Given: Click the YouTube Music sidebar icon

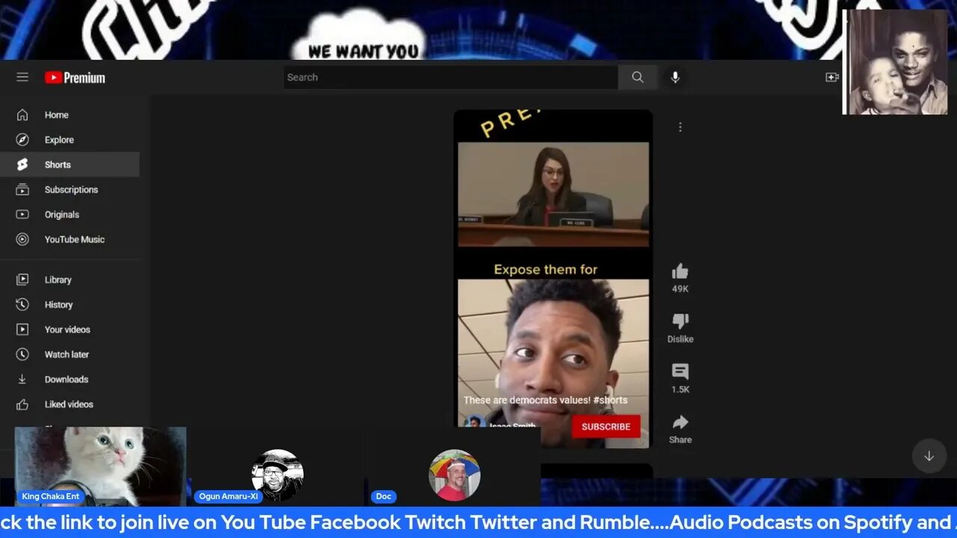Looking at the screenshot, I should (x=22, y=239).
